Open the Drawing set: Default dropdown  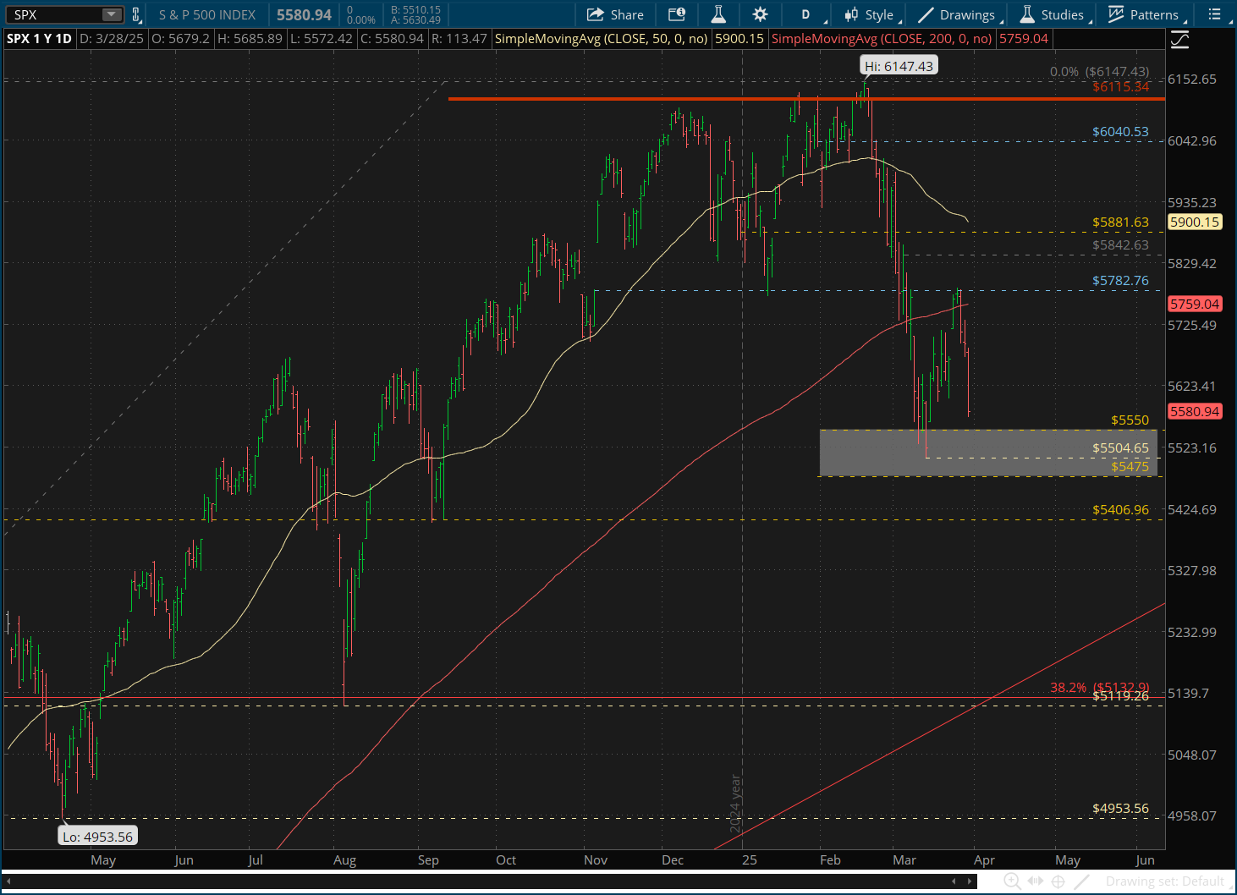point(1167,881)
